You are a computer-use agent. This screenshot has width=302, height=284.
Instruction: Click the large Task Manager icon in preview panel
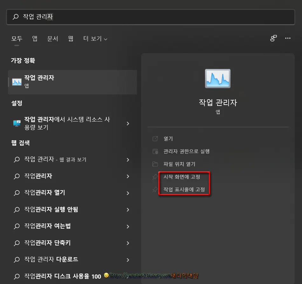click(x=217, y=78)
